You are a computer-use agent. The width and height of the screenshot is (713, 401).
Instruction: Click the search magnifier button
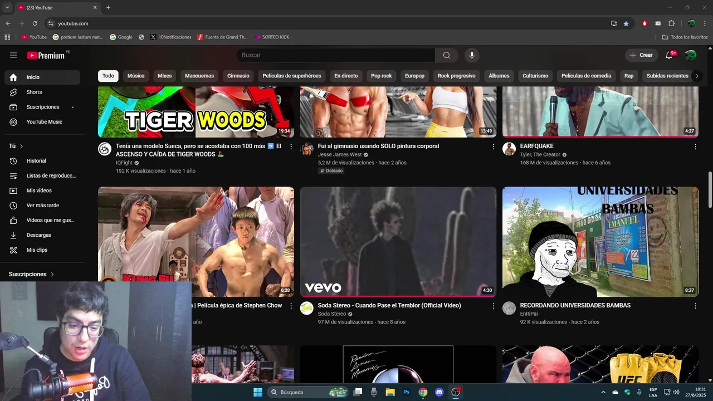click(x=447, y=55)
